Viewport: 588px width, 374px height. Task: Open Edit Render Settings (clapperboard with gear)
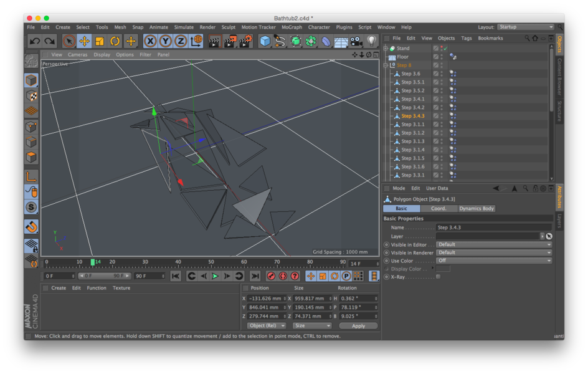pos(245,41)
